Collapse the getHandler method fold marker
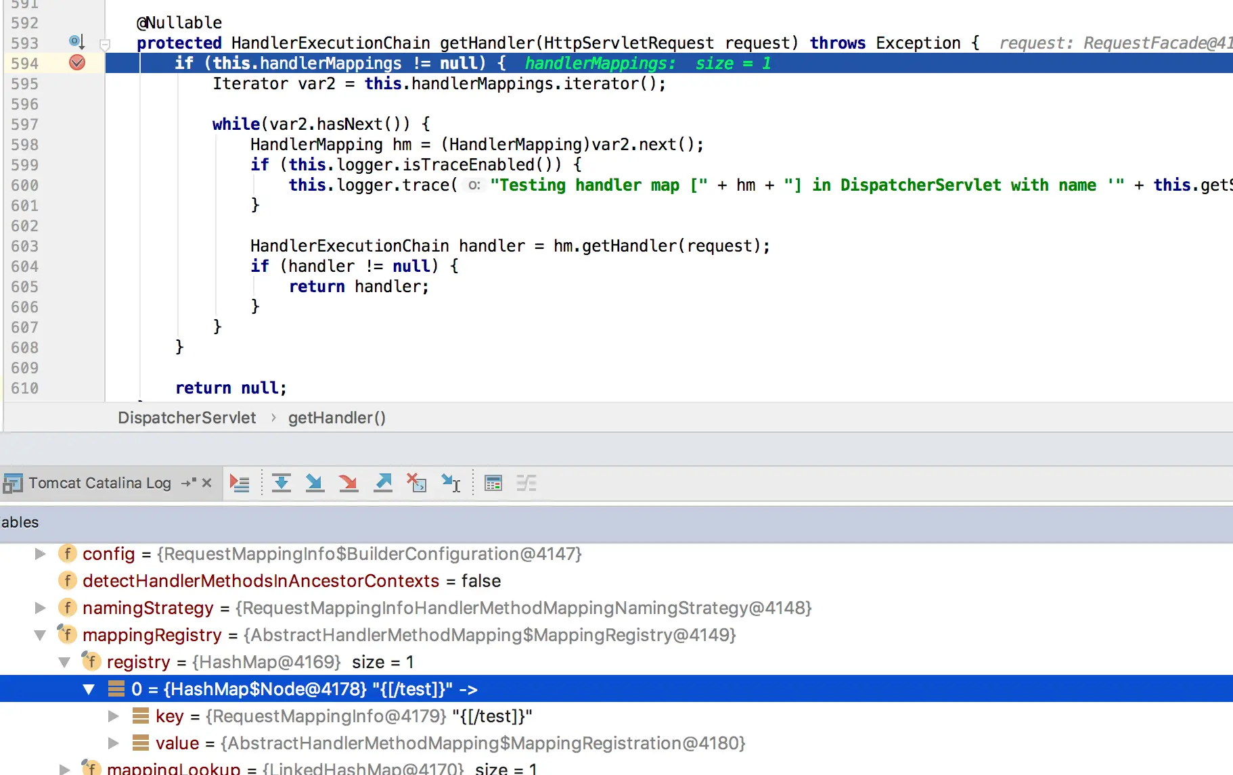The image size is (1233, 775). (x=105, y=45)
